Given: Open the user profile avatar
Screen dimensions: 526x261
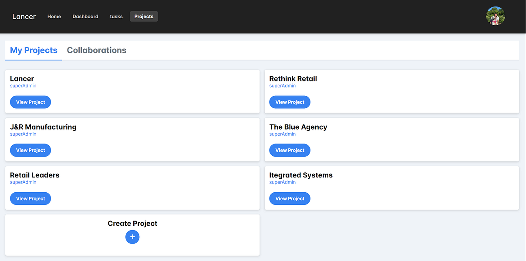Looking at the screenshot, I should point(495,16).
